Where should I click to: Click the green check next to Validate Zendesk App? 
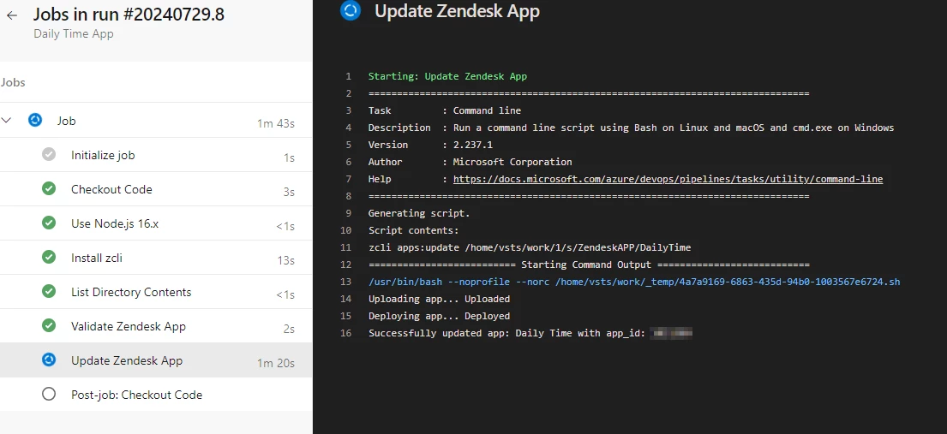(49, 326)
